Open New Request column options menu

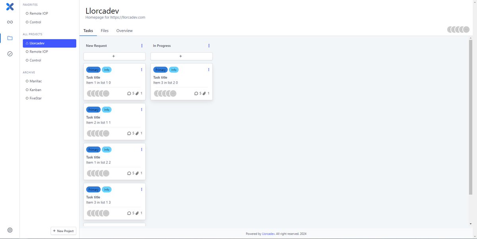[142, 46]
